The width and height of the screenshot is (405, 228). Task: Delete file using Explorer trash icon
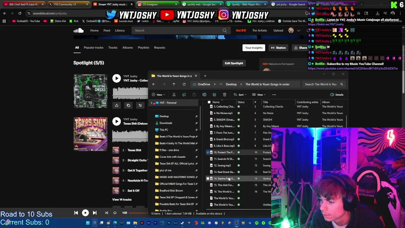pos(224,95)
